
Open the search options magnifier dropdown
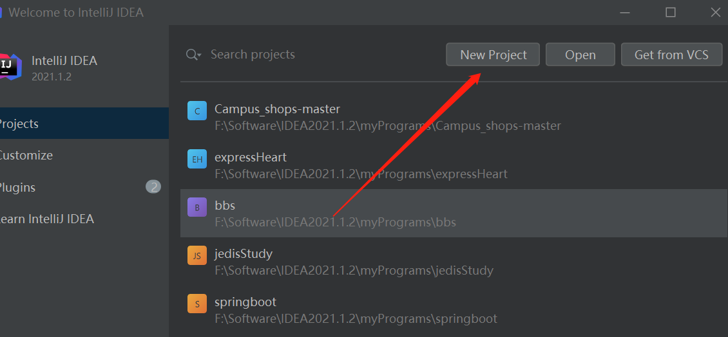pos(194,55)
